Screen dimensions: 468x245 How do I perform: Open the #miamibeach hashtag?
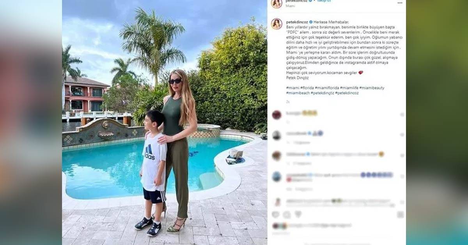tap(298, 93)
